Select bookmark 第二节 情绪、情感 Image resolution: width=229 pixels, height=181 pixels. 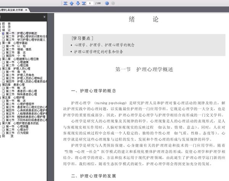[x=19, y=49]
